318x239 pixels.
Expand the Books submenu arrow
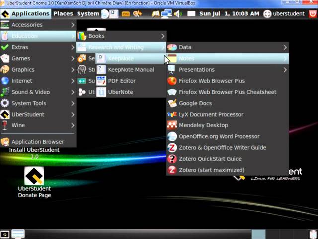163,36
